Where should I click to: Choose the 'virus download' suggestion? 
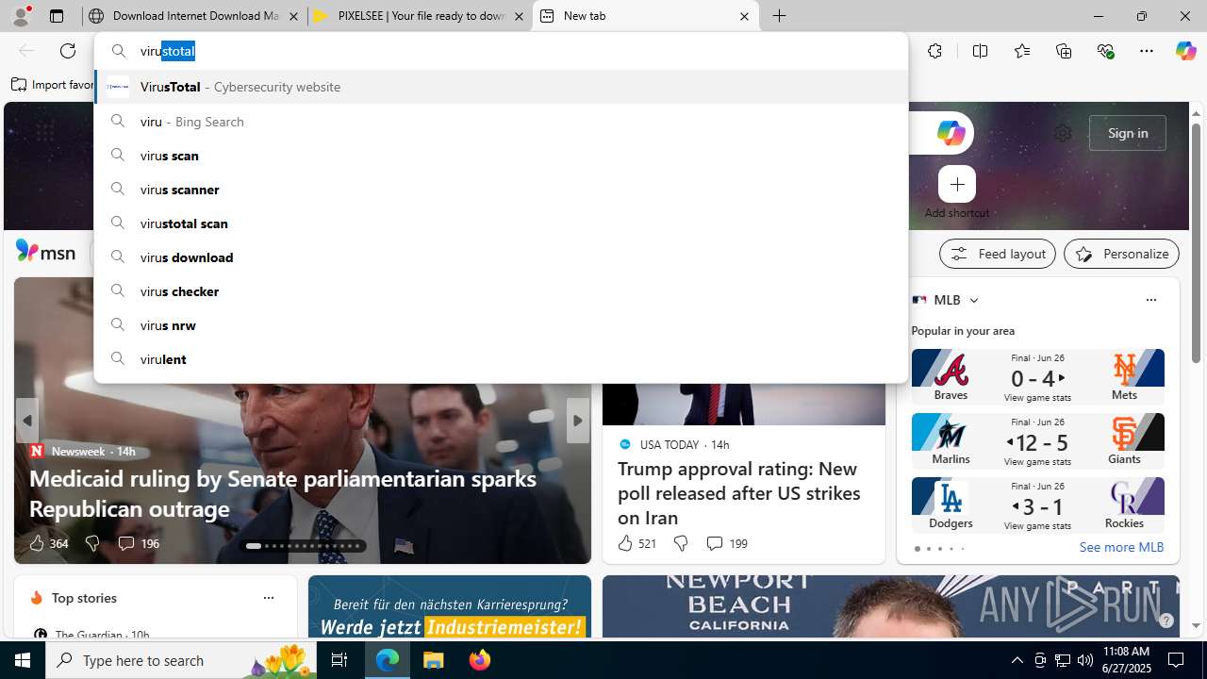click(x=501, y=257)
